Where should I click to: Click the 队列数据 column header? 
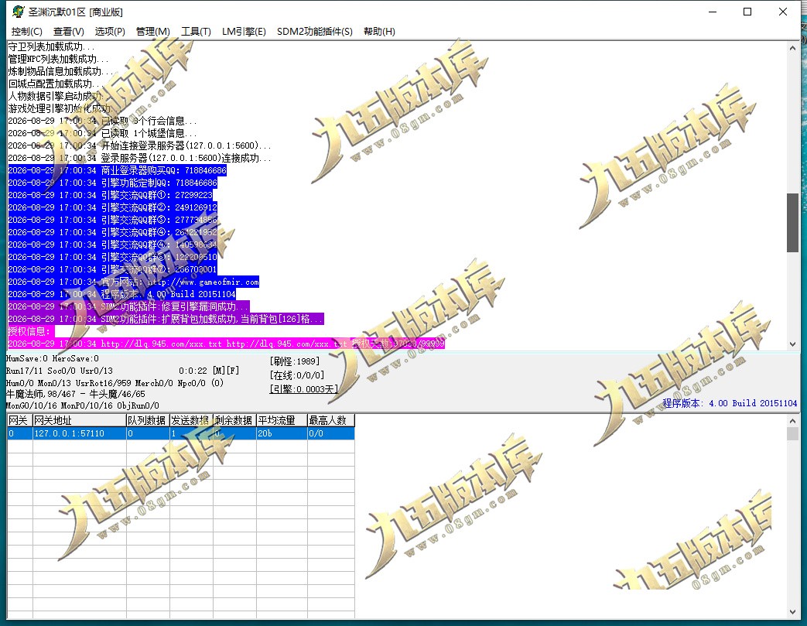coord(148,420)
